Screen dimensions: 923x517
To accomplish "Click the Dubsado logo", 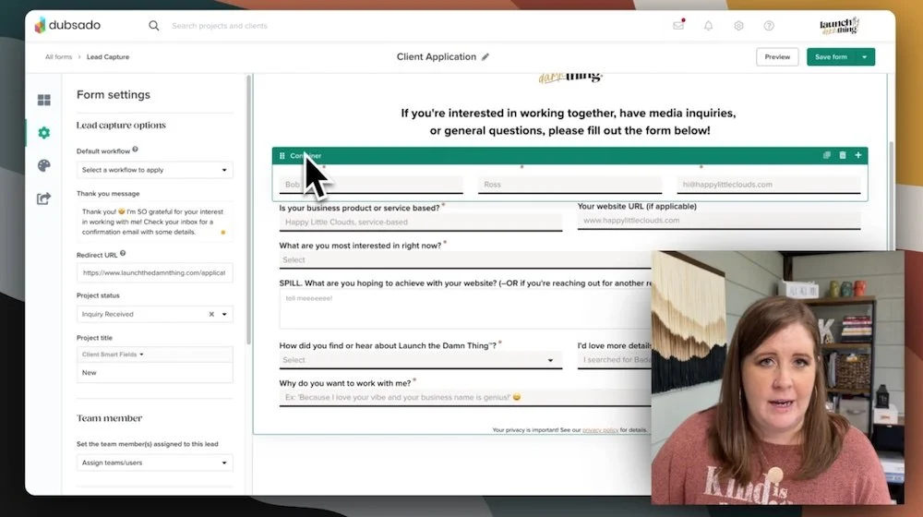I will point(67,25).
